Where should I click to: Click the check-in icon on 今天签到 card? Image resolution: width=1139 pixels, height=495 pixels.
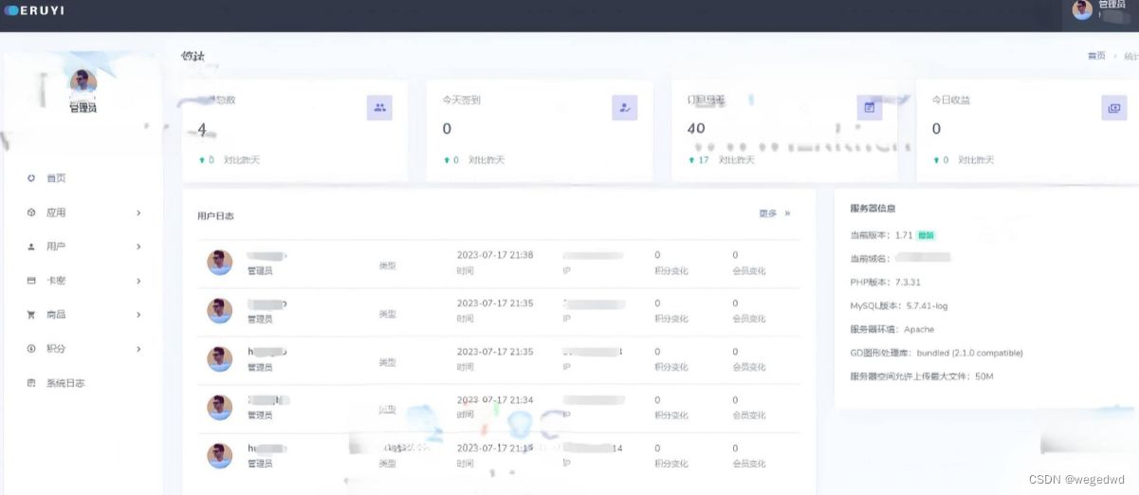click(624, 108)
